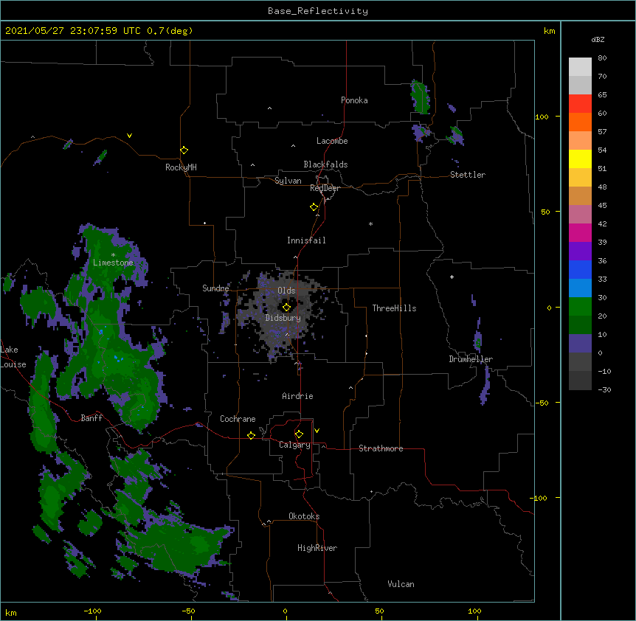636x621 pixels.
Task: Click the Blackfalds town label
Action: [x=325, y=164]
